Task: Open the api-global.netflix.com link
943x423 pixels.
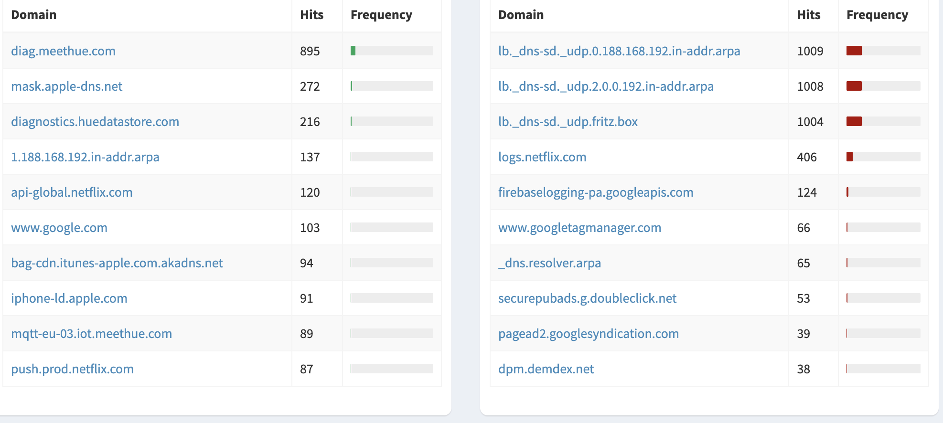Action: [x=72, y=192]
